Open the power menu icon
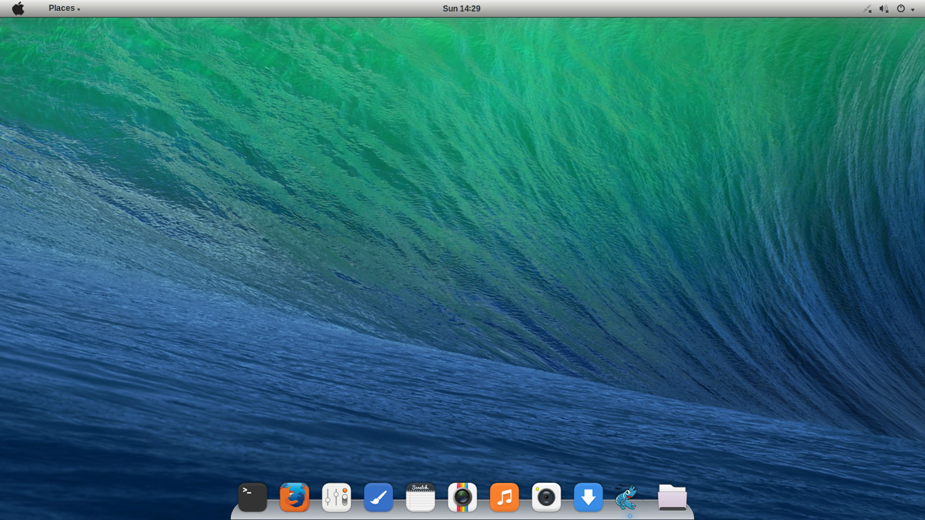Screen dimensions: 925x520 (x=901, y=9)
